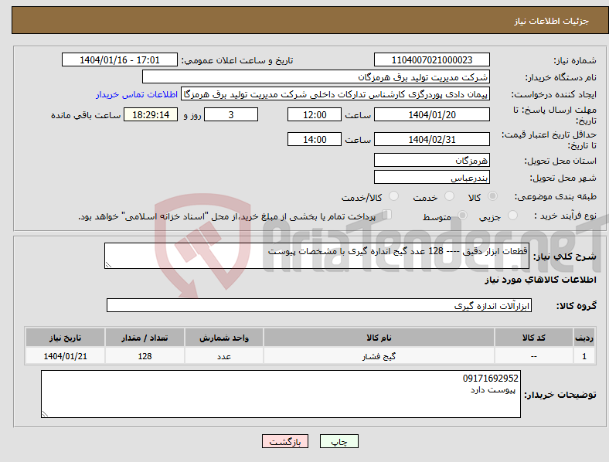609x462 pixels.
Task: Open the اطلاعات تماس خریدار link
Action: point(137,94)
